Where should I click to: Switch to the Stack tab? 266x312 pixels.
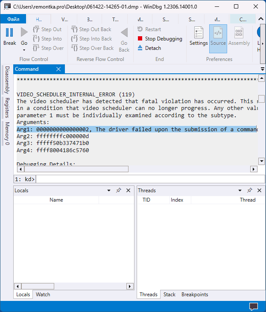point(170,295)
